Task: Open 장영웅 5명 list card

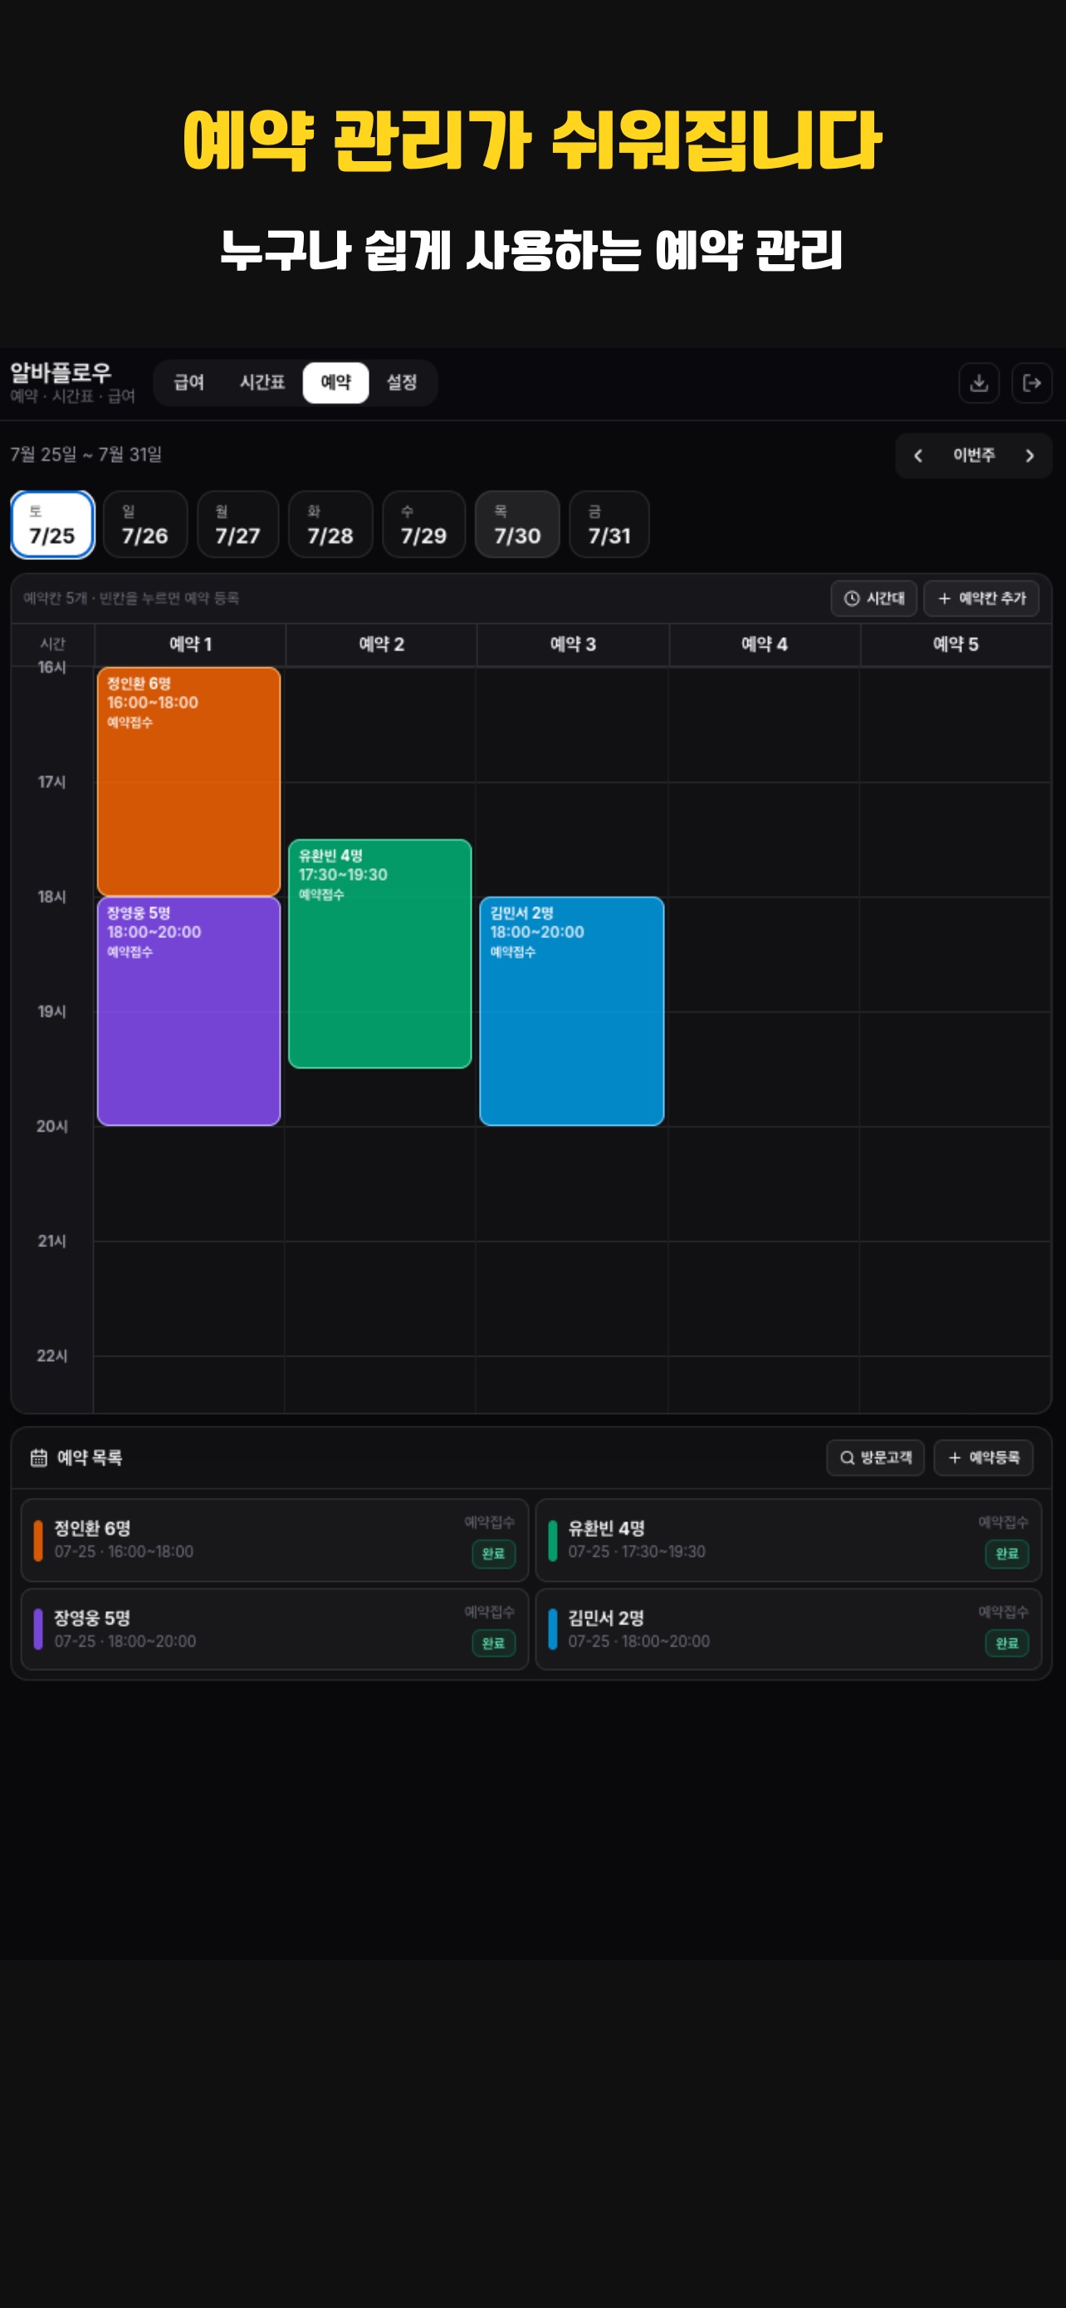Action: pos(275,1630)
